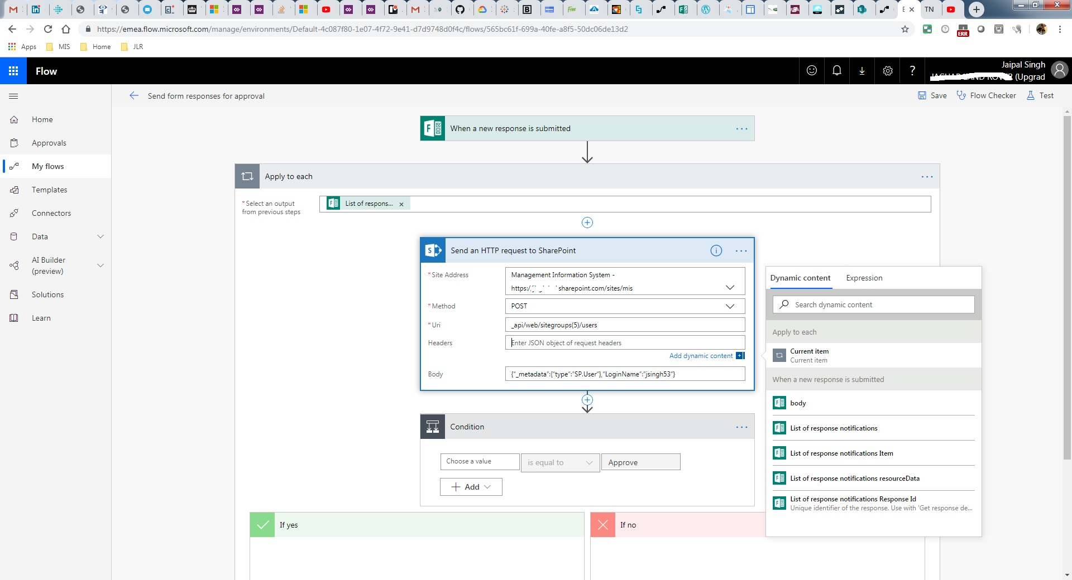1072x580 pixels.
Task: Show info for the SharePoint HTTP action
Action: (x=716, y=250)
